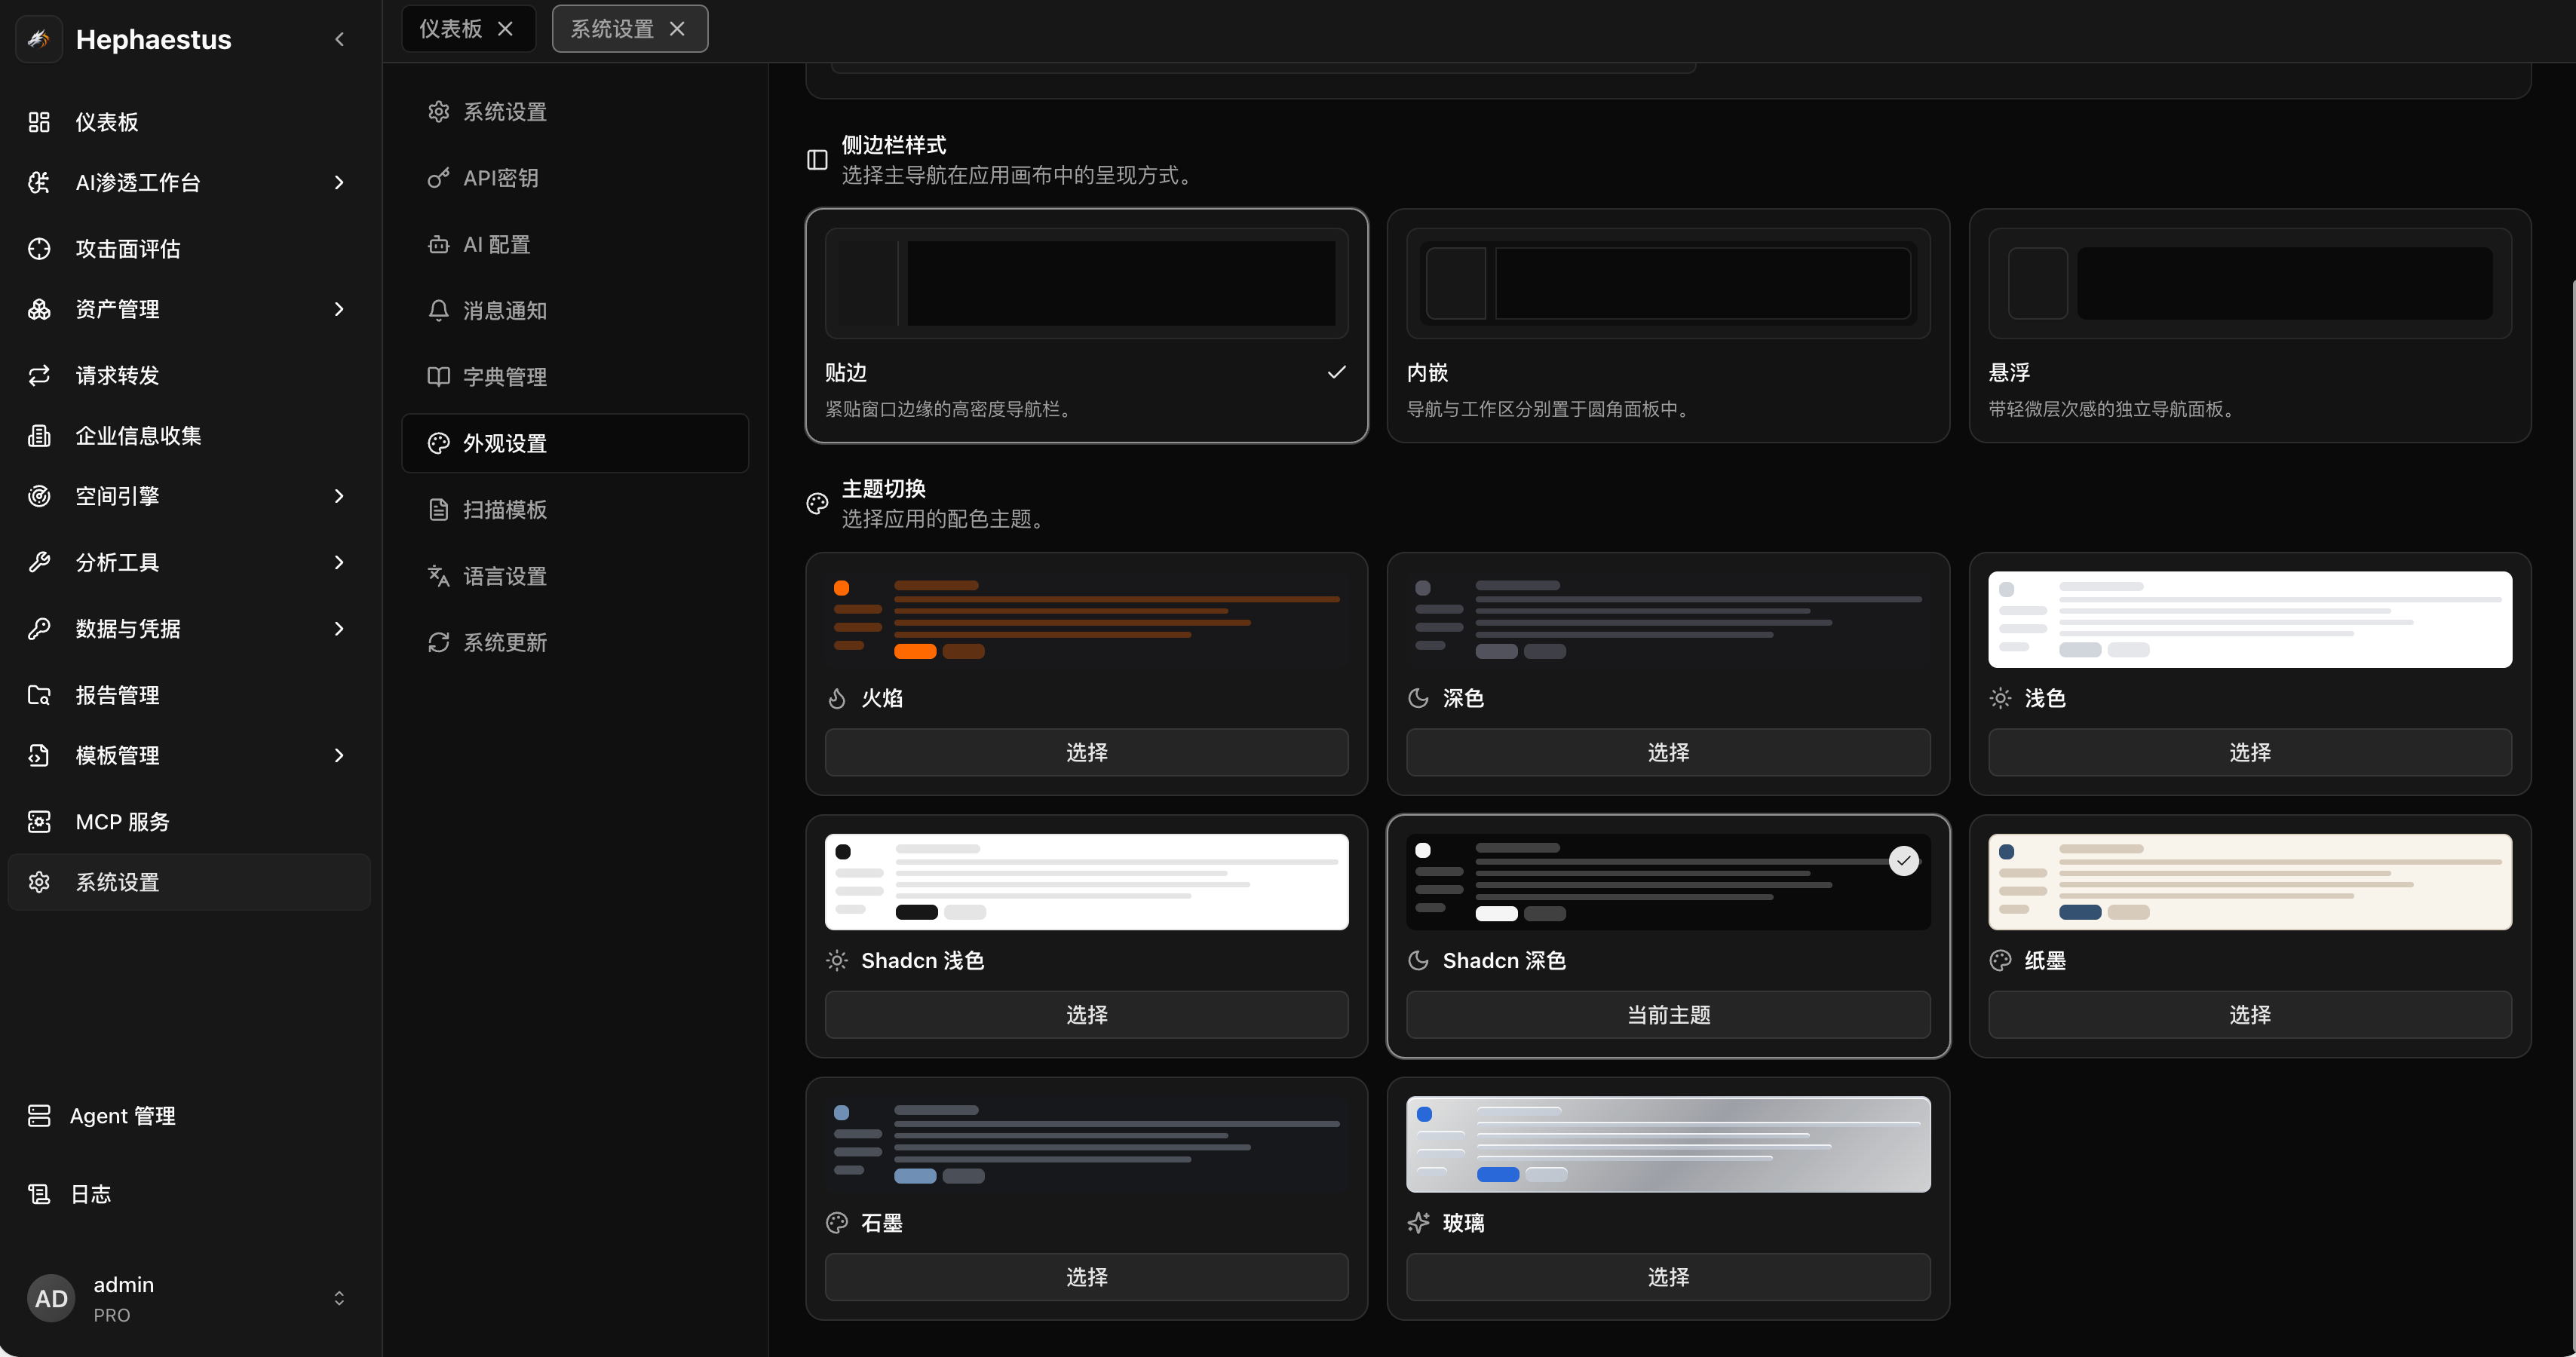
Task: Click the 当前主题 button under Shadcn 深色
Action: tap(1667, 1015)
